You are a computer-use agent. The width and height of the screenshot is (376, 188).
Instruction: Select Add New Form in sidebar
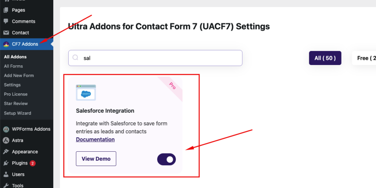tap(19, 76)
